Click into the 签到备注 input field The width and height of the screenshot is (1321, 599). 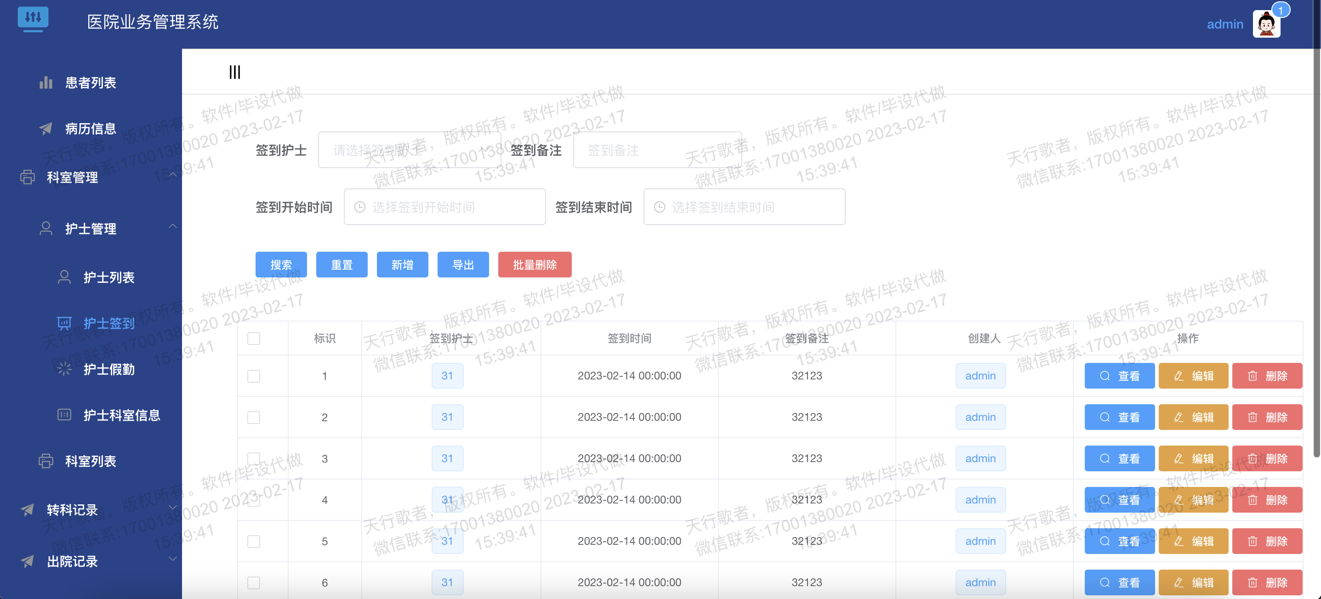tap(657, 150)
